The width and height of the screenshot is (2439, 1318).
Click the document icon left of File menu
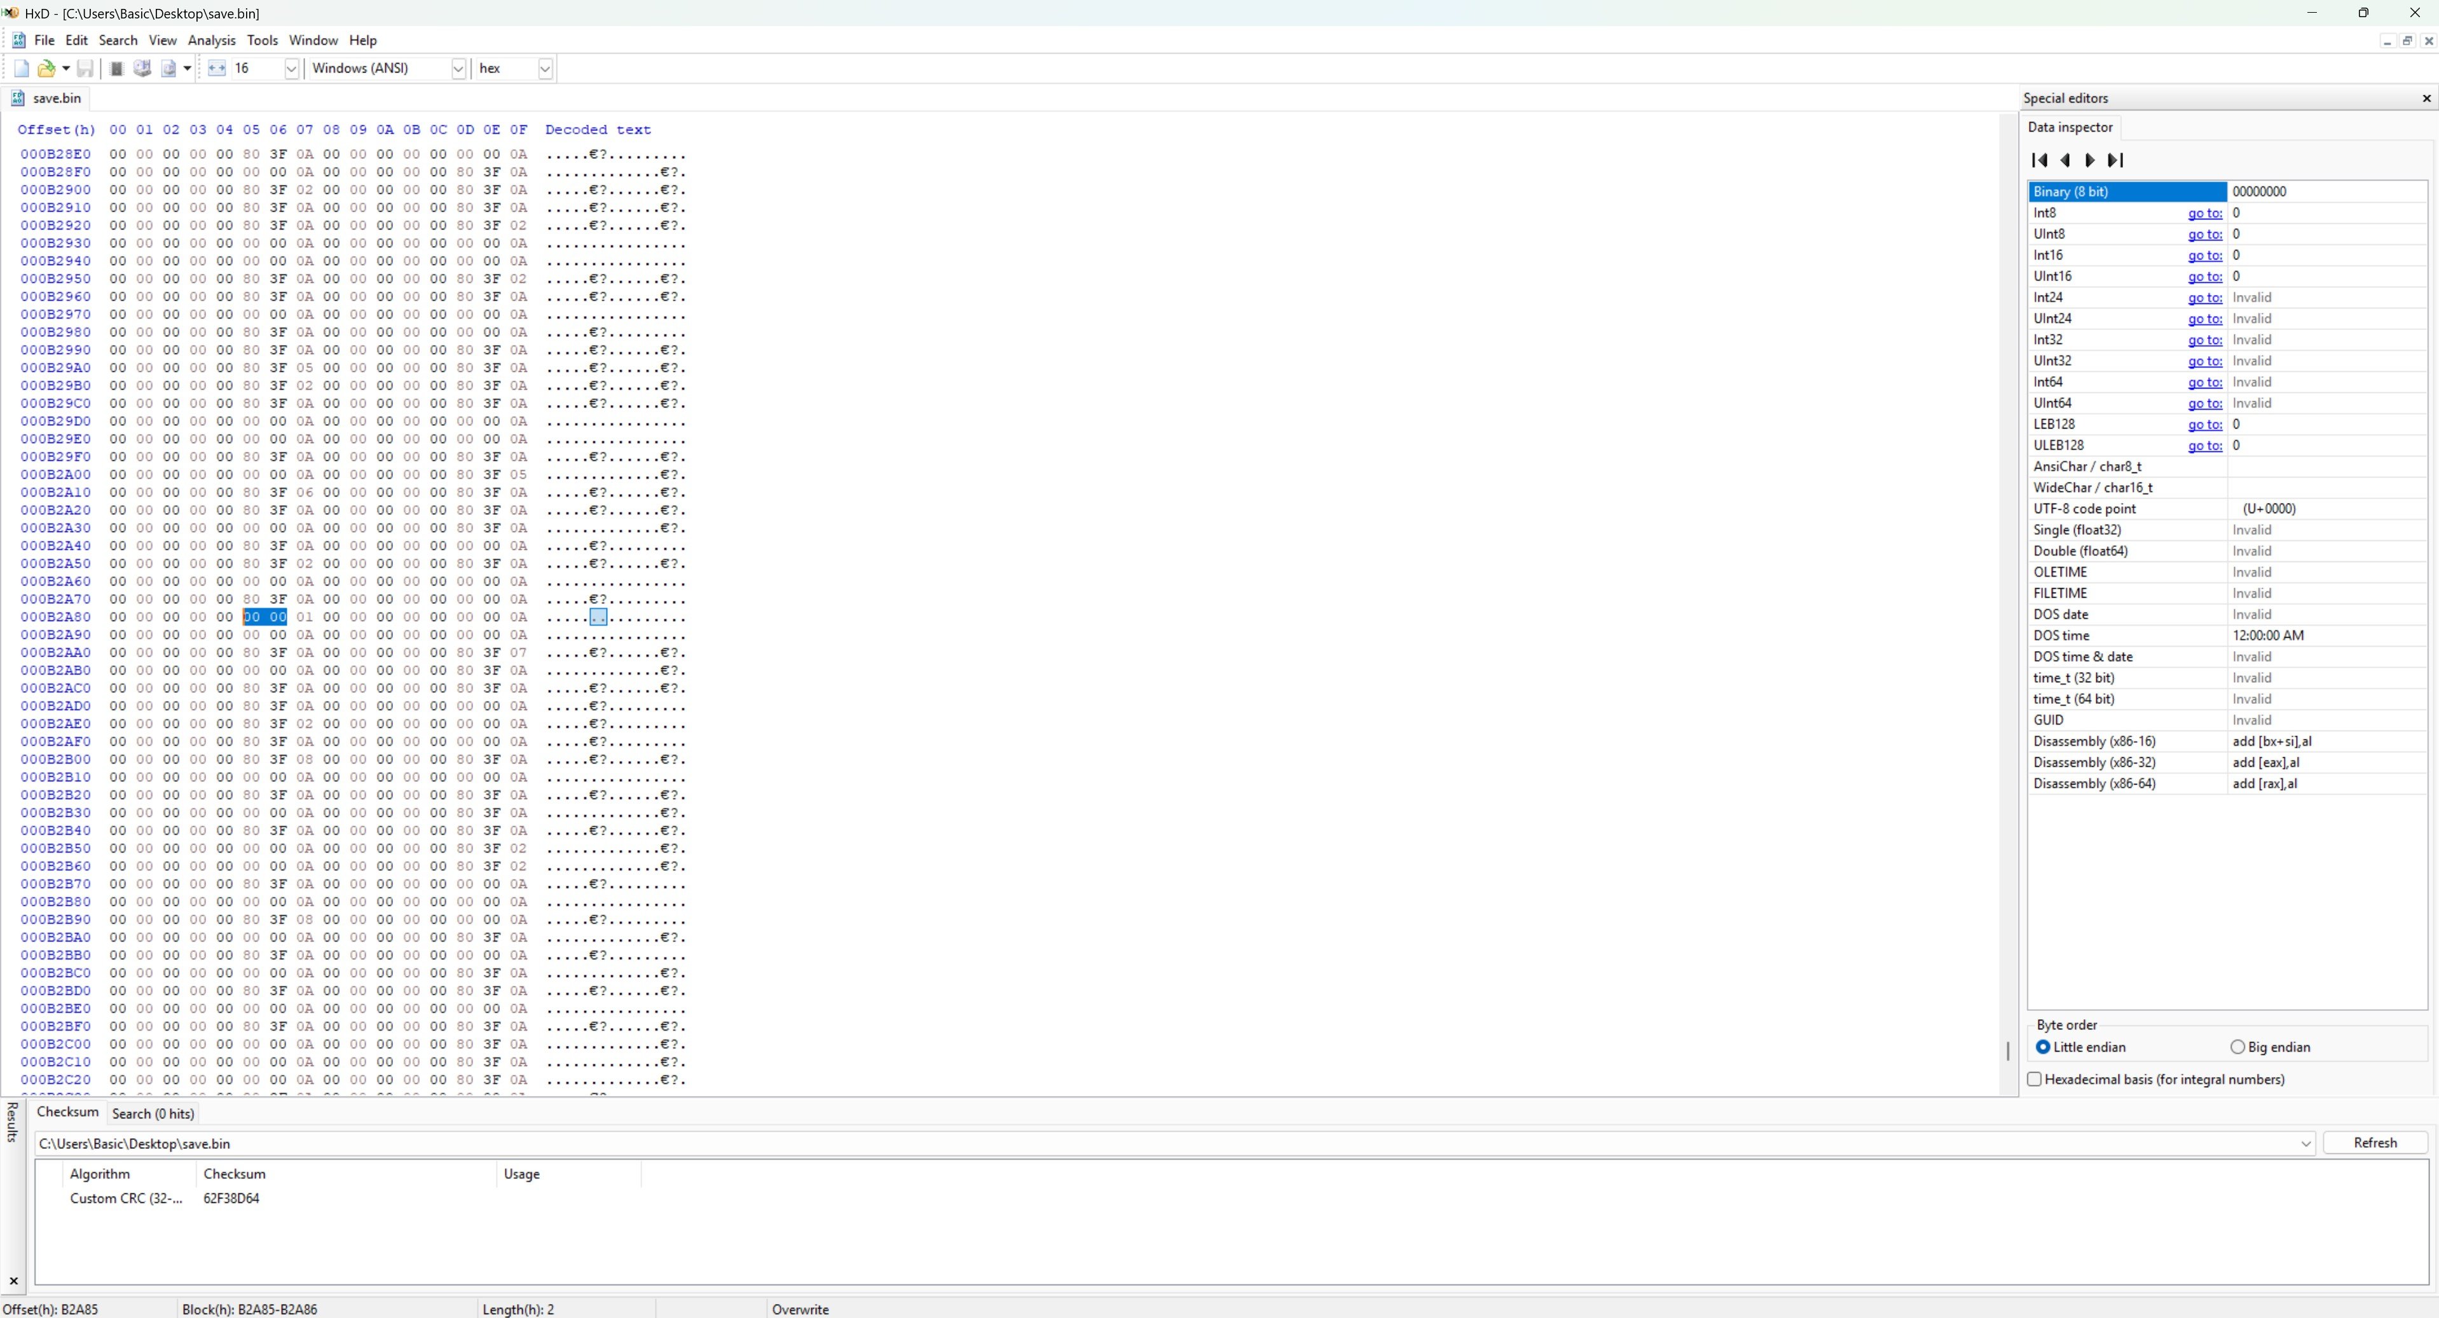click(18, 41)
